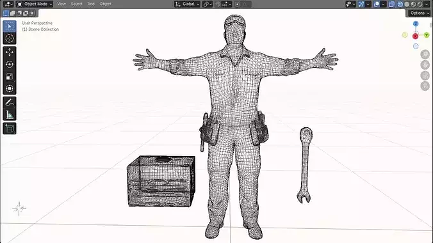Viewport: 433px width, 243px height.
Task: Activate the Annotate pencil tool
Action: tap(10, 102)
